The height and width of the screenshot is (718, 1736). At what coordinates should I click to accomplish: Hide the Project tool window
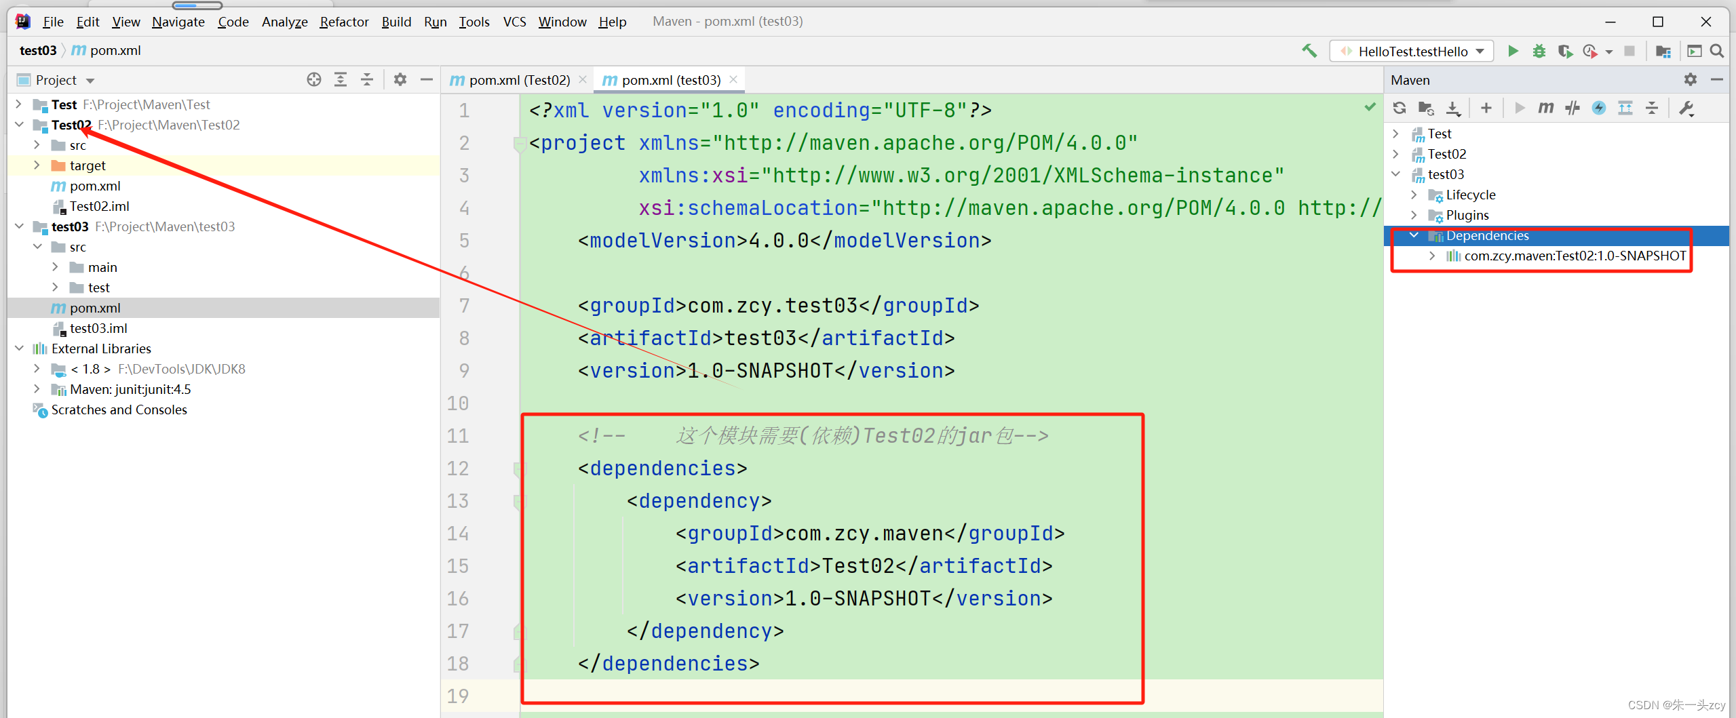(x=427, y=79)
